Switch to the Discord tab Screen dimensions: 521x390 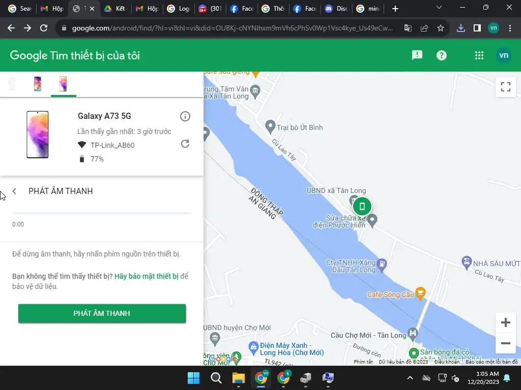pyautogui.click(x=336, y=9)
